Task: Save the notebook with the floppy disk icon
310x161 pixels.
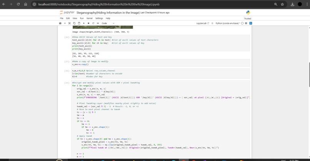Action: (x=60, y=23)
